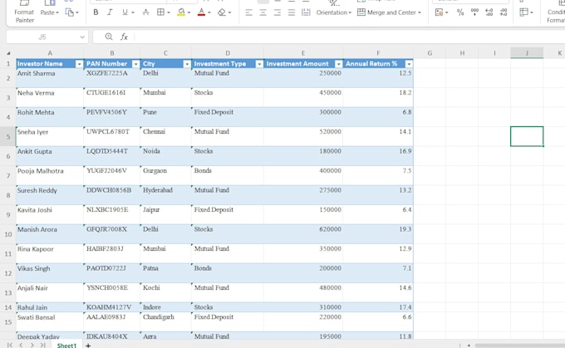This screenshot has width=565, height=348.
Task: Open the Name Box dropdown
Action: point(82,37)
